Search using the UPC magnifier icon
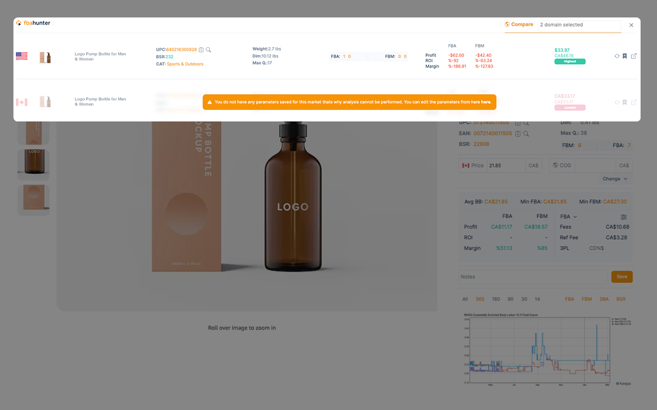The image size is (657, 410). tap(208, 50)
